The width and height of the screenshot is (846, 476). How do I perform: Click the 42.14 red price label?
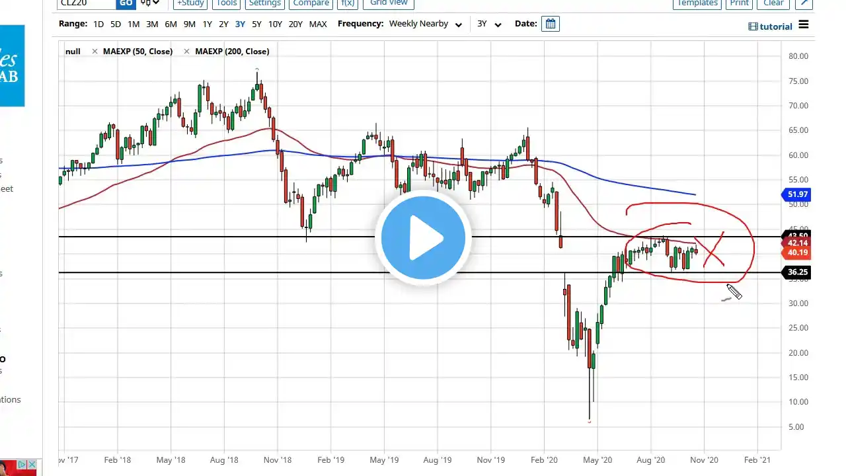click(796, 243)
